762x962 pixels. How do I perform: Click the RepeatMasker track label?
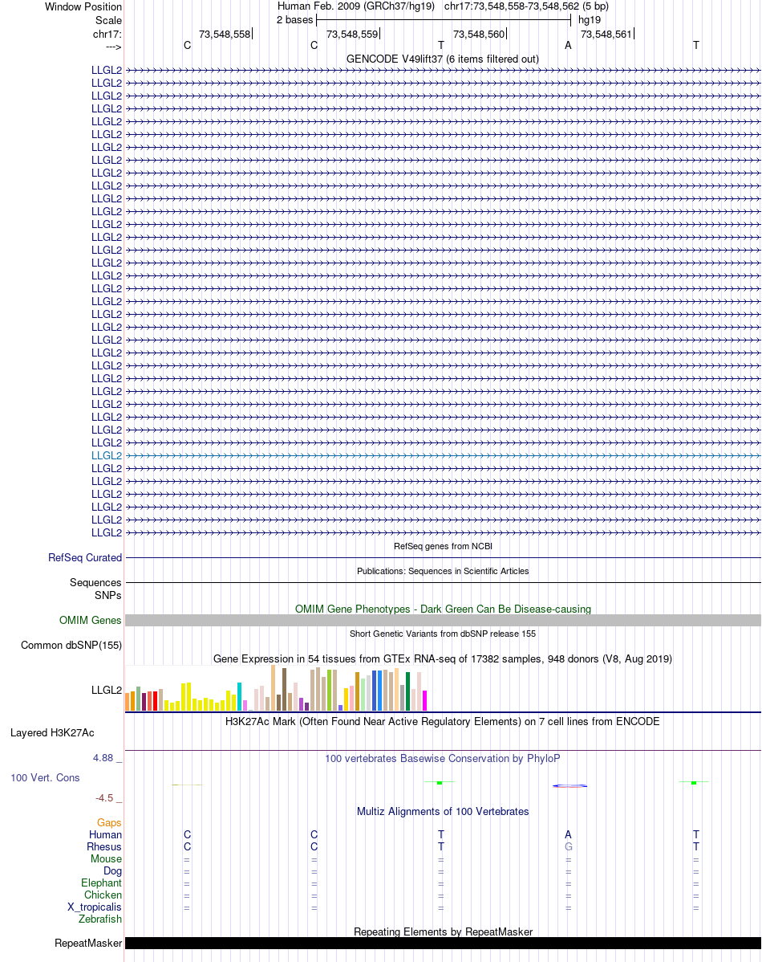coord(88,943)
